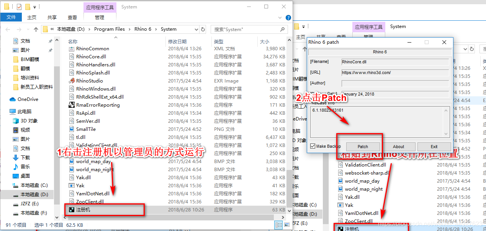Open 音乐 folder in sidebar
This screenshot has width=486, height=231.
click(x=21, y=167)
